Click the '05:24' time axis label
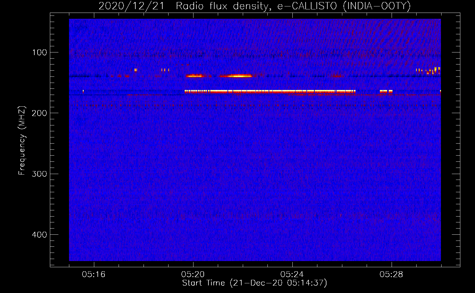Image resolution: width=475 pixels, height=293 pixels. click(292, 275)
